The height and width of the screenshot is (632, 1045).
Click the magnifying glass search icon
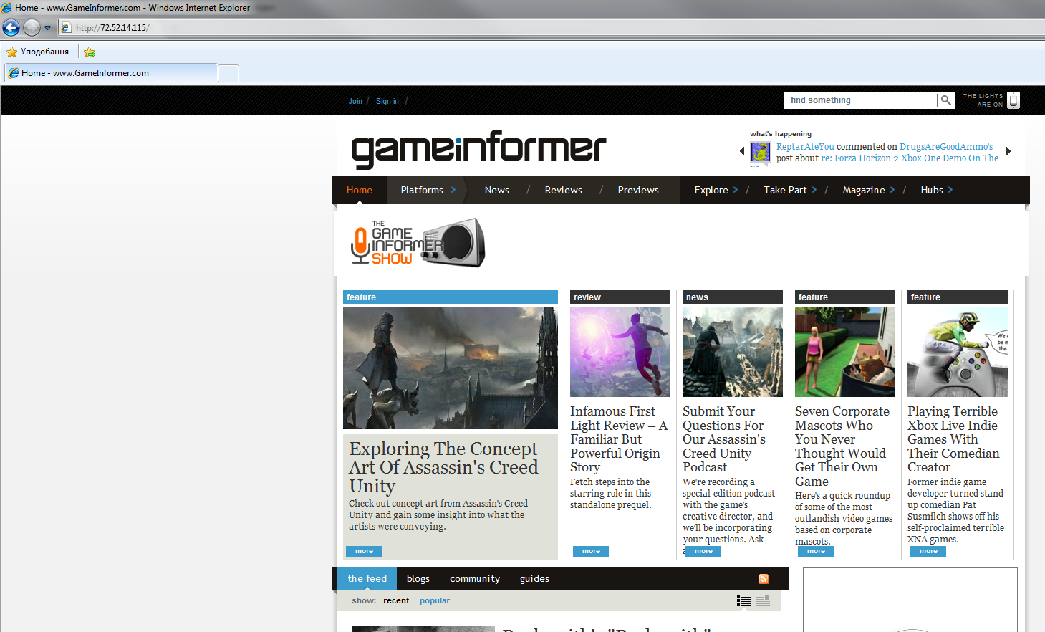click(x=946, y=100)
